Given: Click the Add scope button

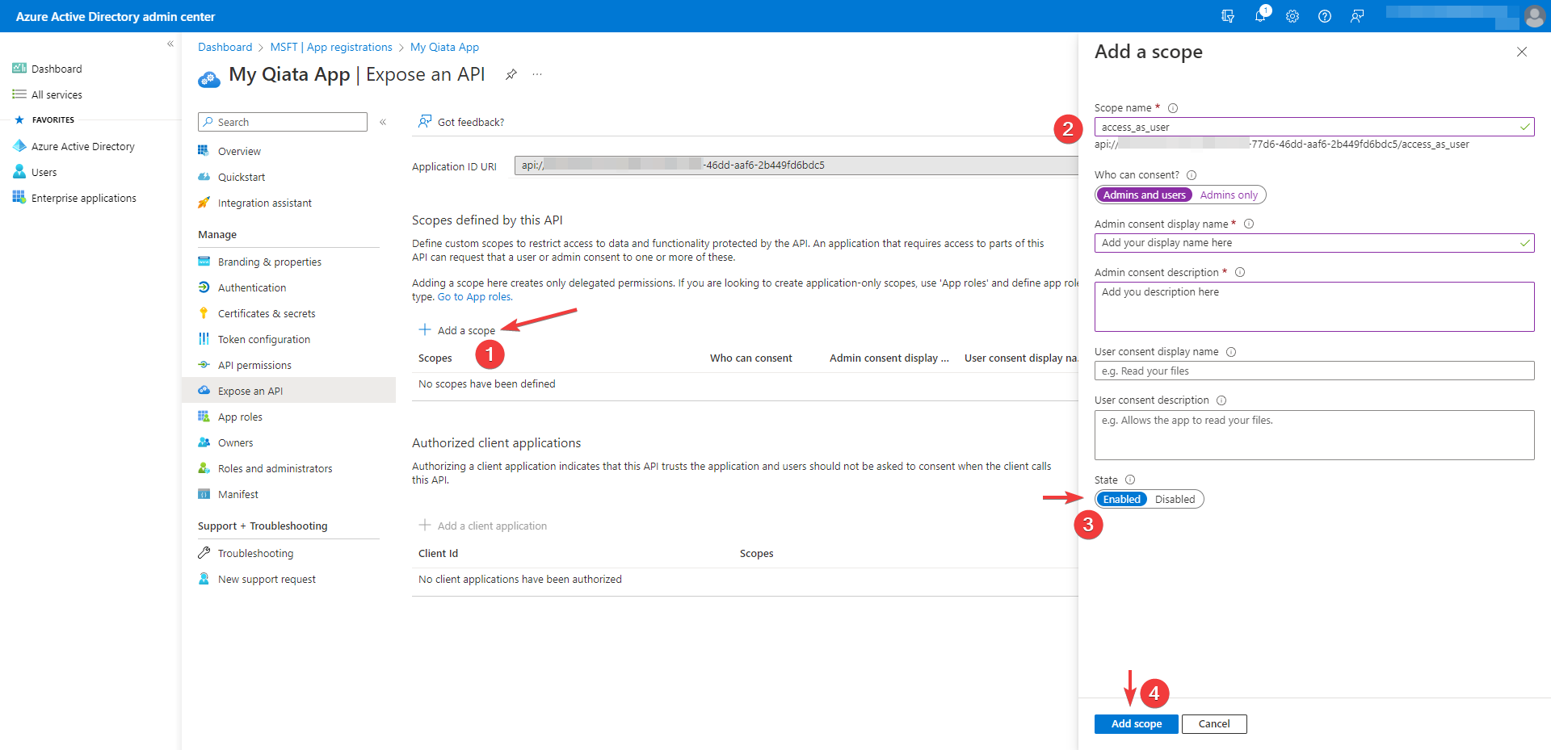Looking at the screenshot, I should (1136, 724).
